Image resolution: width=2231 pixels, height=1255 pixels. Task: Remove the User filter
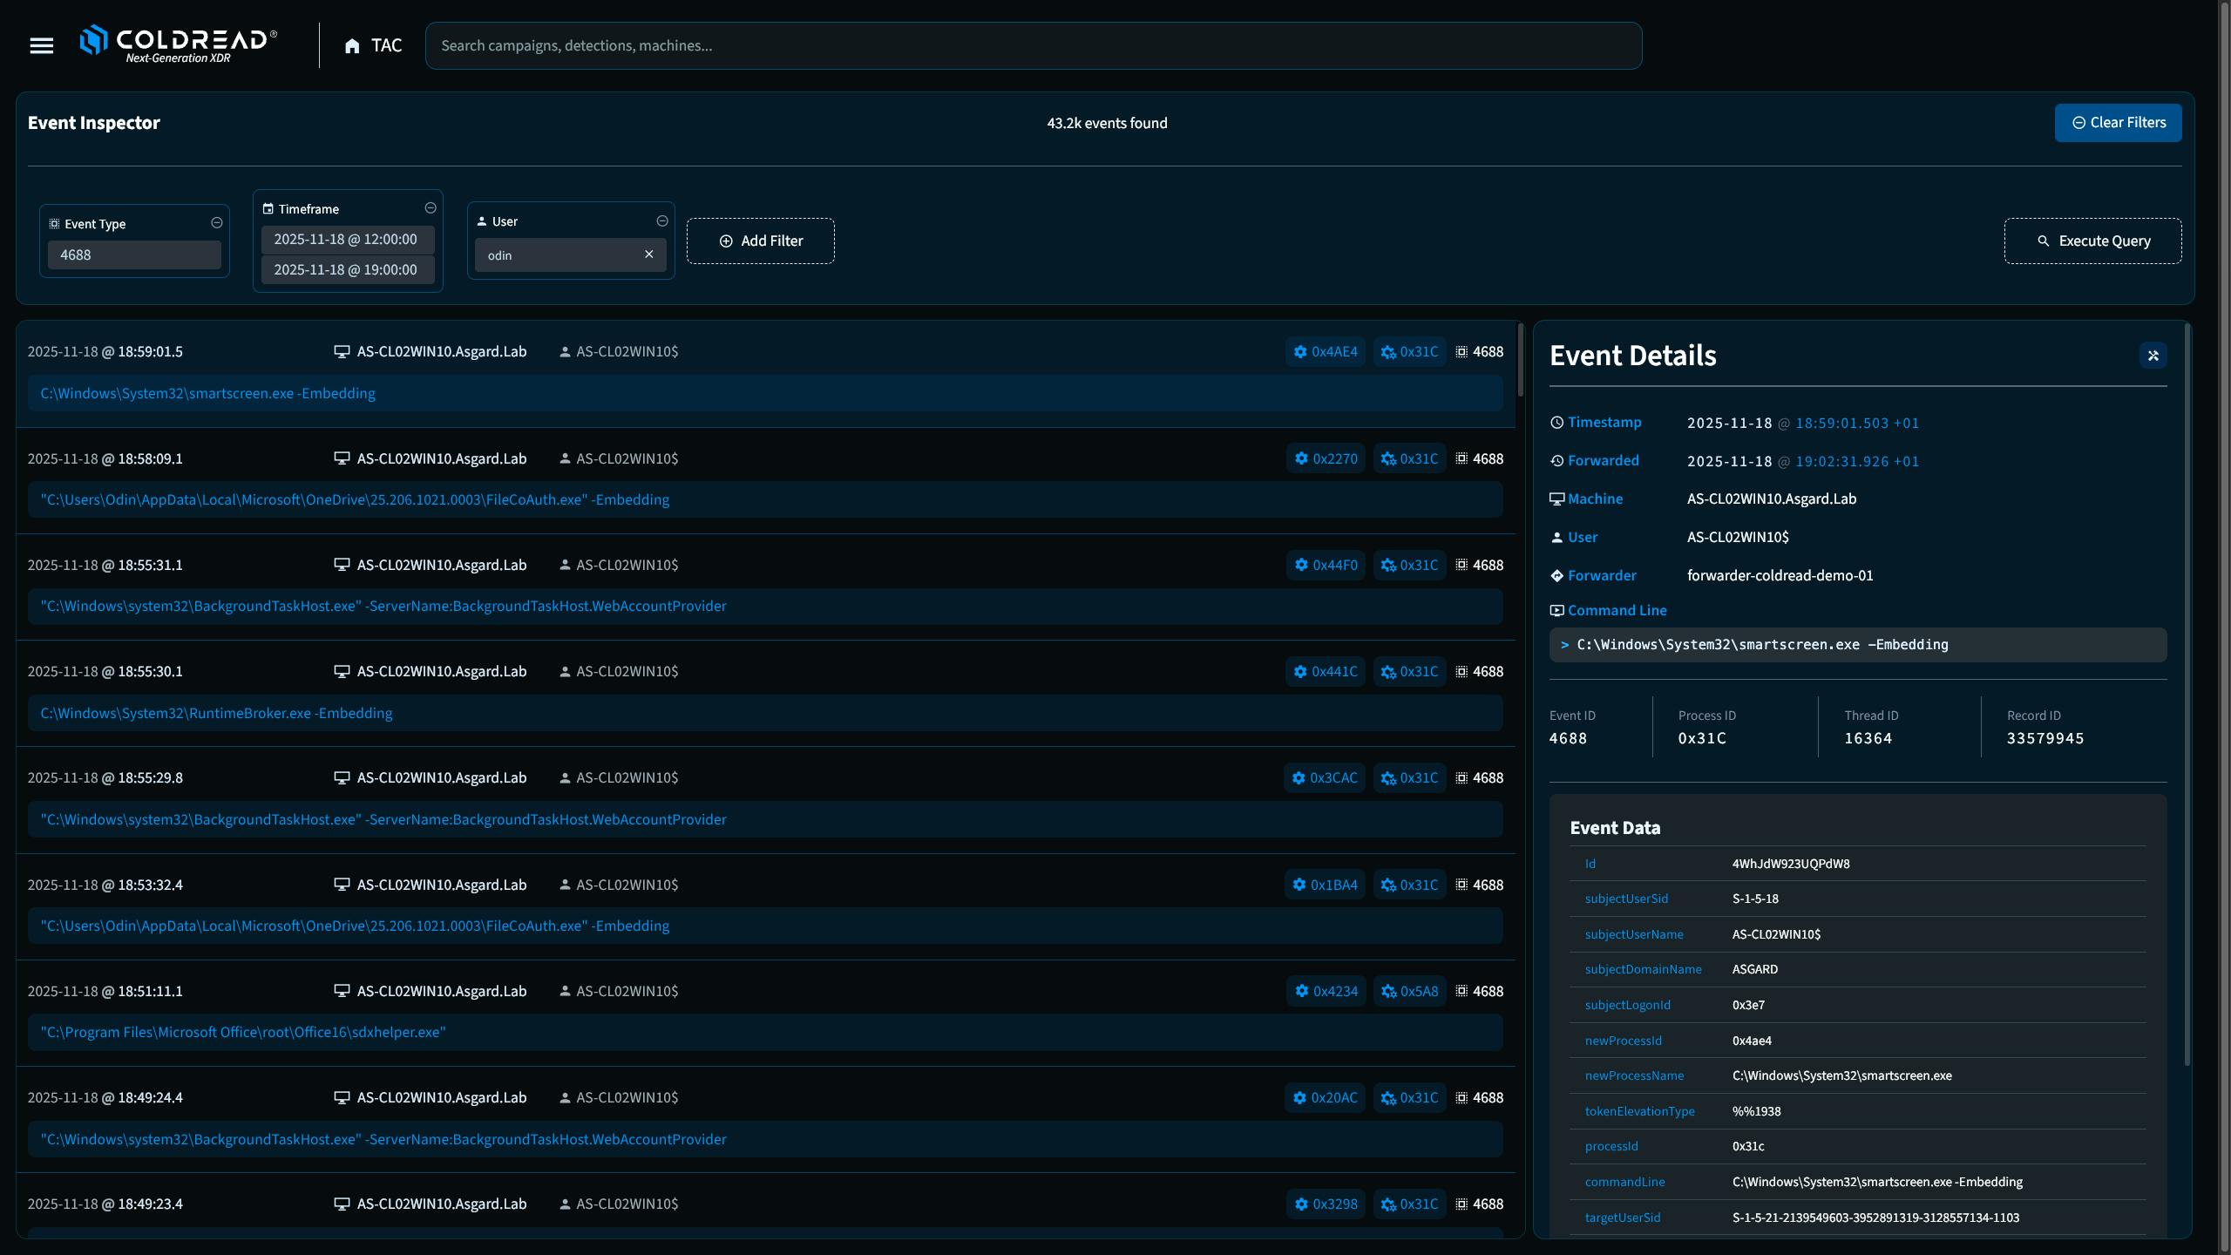661,221
